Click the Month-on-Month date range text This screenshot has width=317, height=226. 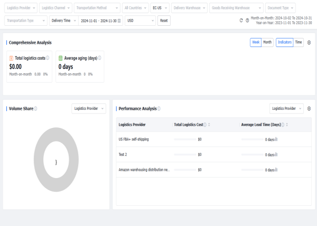[281, 18]
